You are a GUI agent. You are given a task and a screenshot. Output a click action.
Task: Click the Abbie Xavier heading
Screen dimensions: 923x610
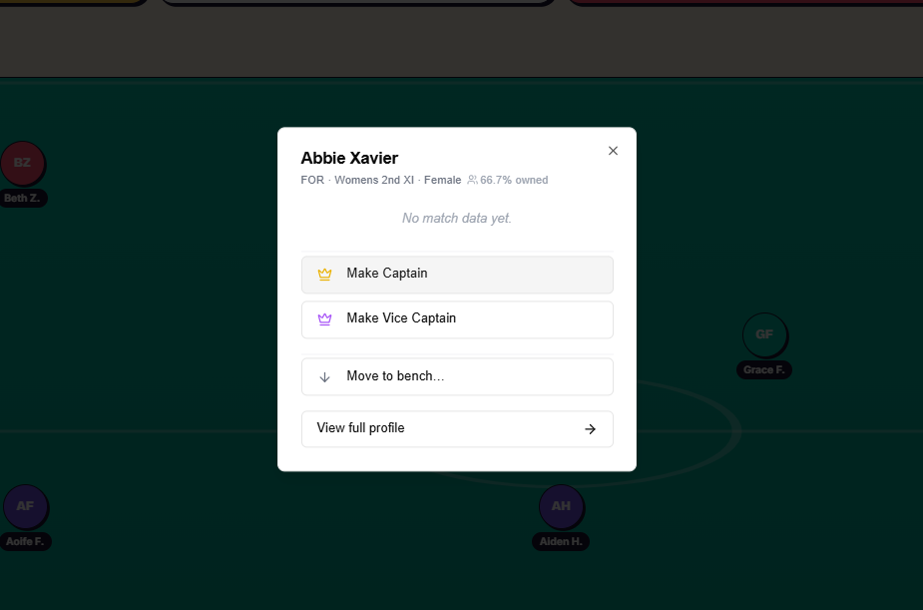pyautogui.click(x=349, y=158)
